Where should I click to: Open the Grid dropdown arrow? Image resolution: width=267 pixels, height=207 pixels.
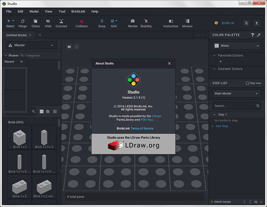pos(116,21)
